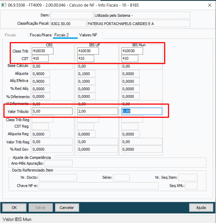Image resolution: width=216 pixels, height=223 pixels.
Task: Click the Cancelar button
Action: pyautogui.click(x=67, y=207)
